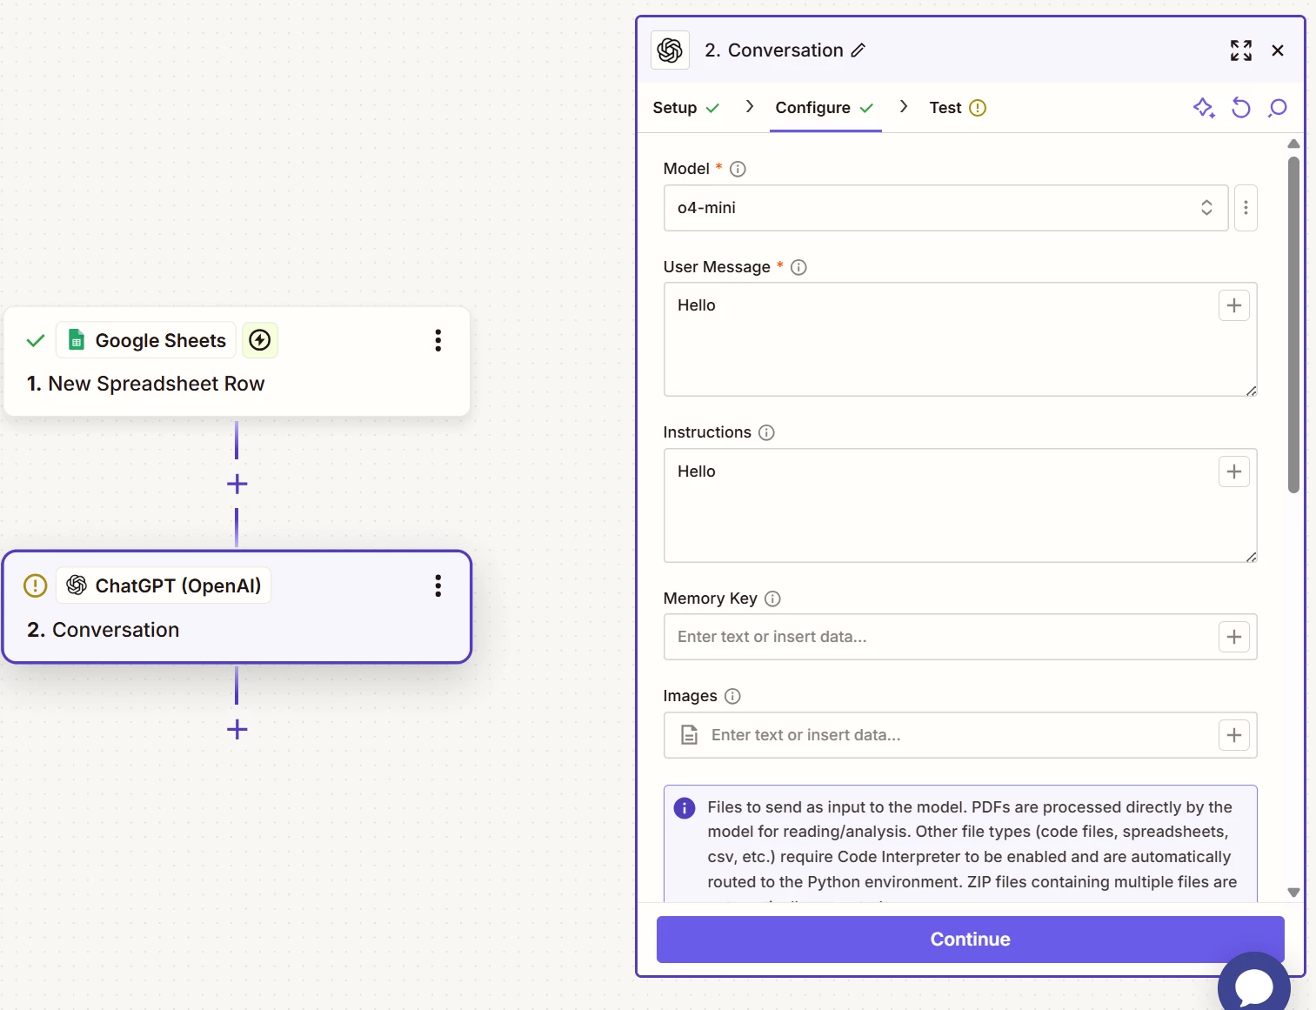Click the Continue button
This screenshot has width=1316, height=1010.
coord(970,940)
